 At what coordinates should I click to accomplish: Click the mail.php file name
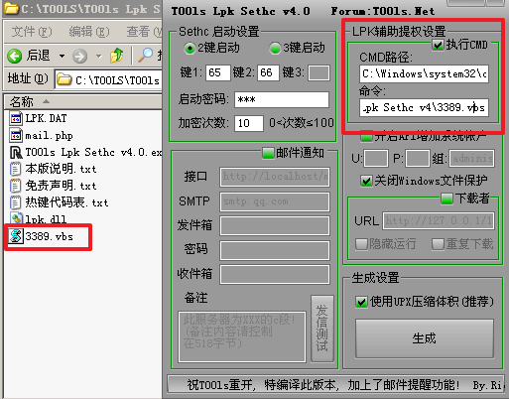[49, 136]
